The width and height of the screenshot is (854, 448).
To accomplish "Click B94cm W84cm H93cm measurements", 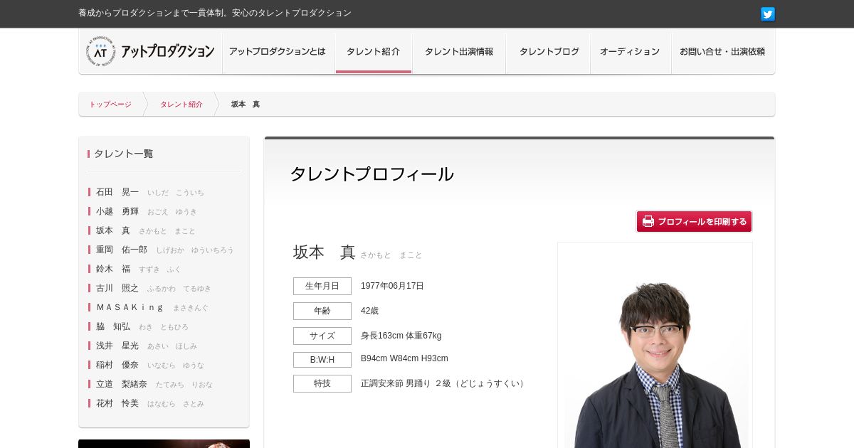I will [x=404, y=358].
